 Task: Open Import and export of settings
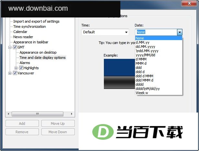(36, 21)
